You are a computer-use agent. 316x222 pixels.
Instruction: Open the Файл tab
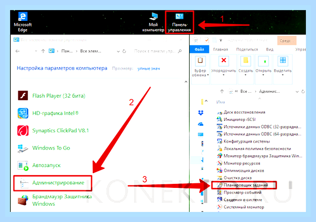[199, 49]
